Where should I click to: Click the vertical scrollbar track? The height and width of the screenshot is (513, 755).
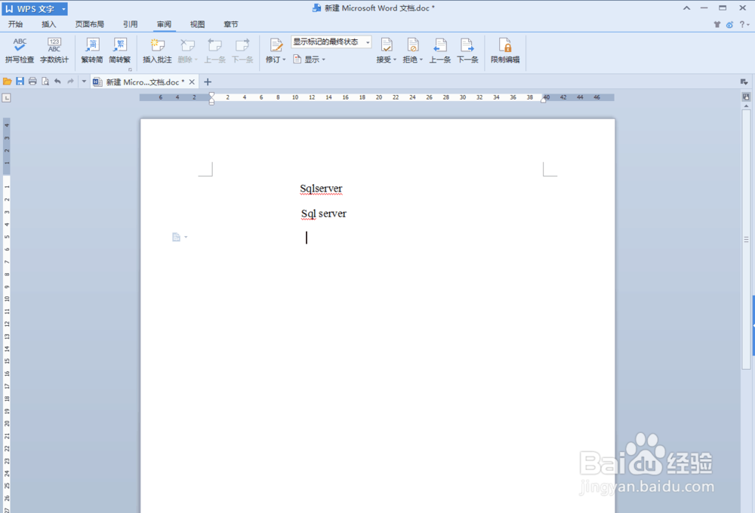pos(746,241)
